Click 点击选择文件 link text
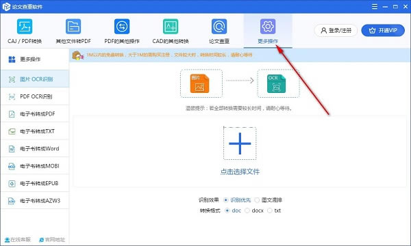The image size is (411, 246). click(x=240, y=172)
